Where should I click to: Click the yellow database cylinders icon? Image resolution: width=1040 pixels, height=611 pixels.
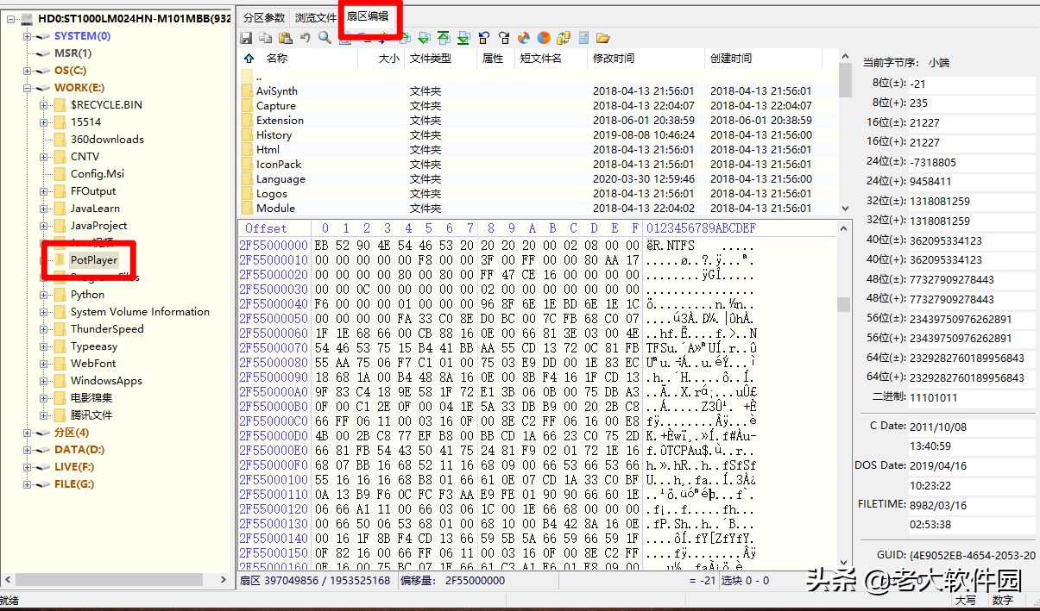pos(564,38)
